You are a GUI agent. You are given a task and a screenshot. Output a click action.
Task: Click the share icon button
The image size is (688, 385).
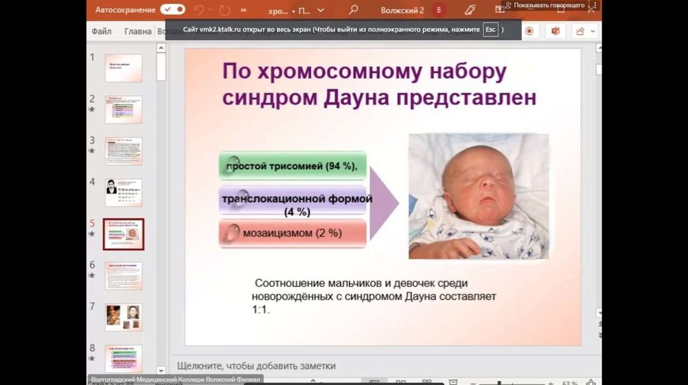pyautogui.click(x=580, y=31)
